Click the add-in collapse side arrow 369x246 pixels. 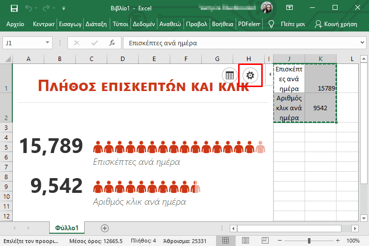coord(270,74)
